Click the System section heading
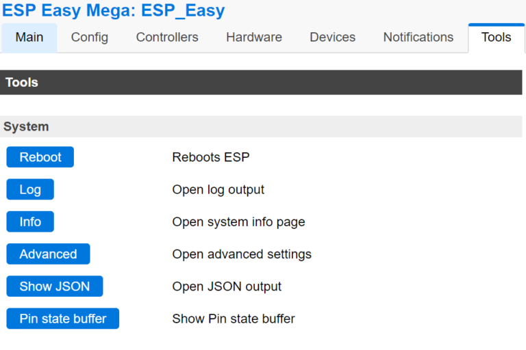The image size is (526, 350). pyautogui.click(x=26, y=126)
